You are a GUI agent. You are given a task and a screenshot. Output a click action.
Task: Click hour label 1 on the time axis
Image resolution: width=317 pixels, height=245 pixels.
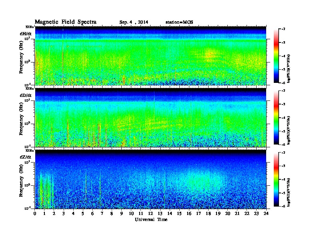pyautogui.click(x=44, y=214)
